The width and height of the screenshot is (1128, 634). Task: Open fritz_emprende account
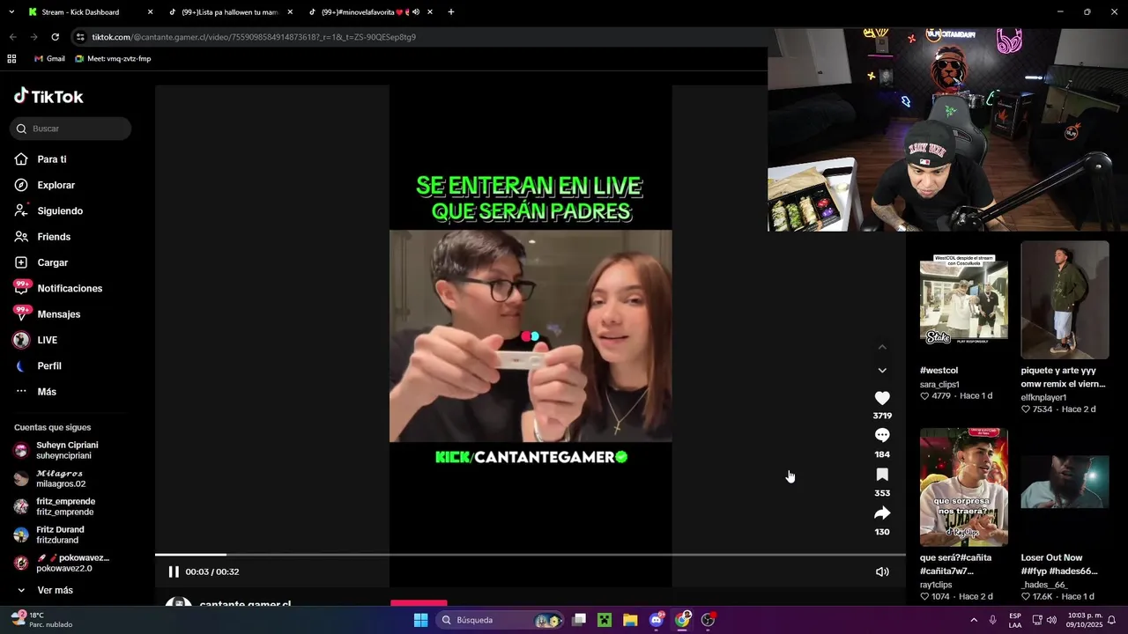tap(65, 506)
